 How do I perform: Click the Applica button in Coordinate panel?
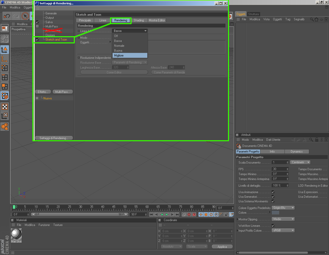(222, 247)
